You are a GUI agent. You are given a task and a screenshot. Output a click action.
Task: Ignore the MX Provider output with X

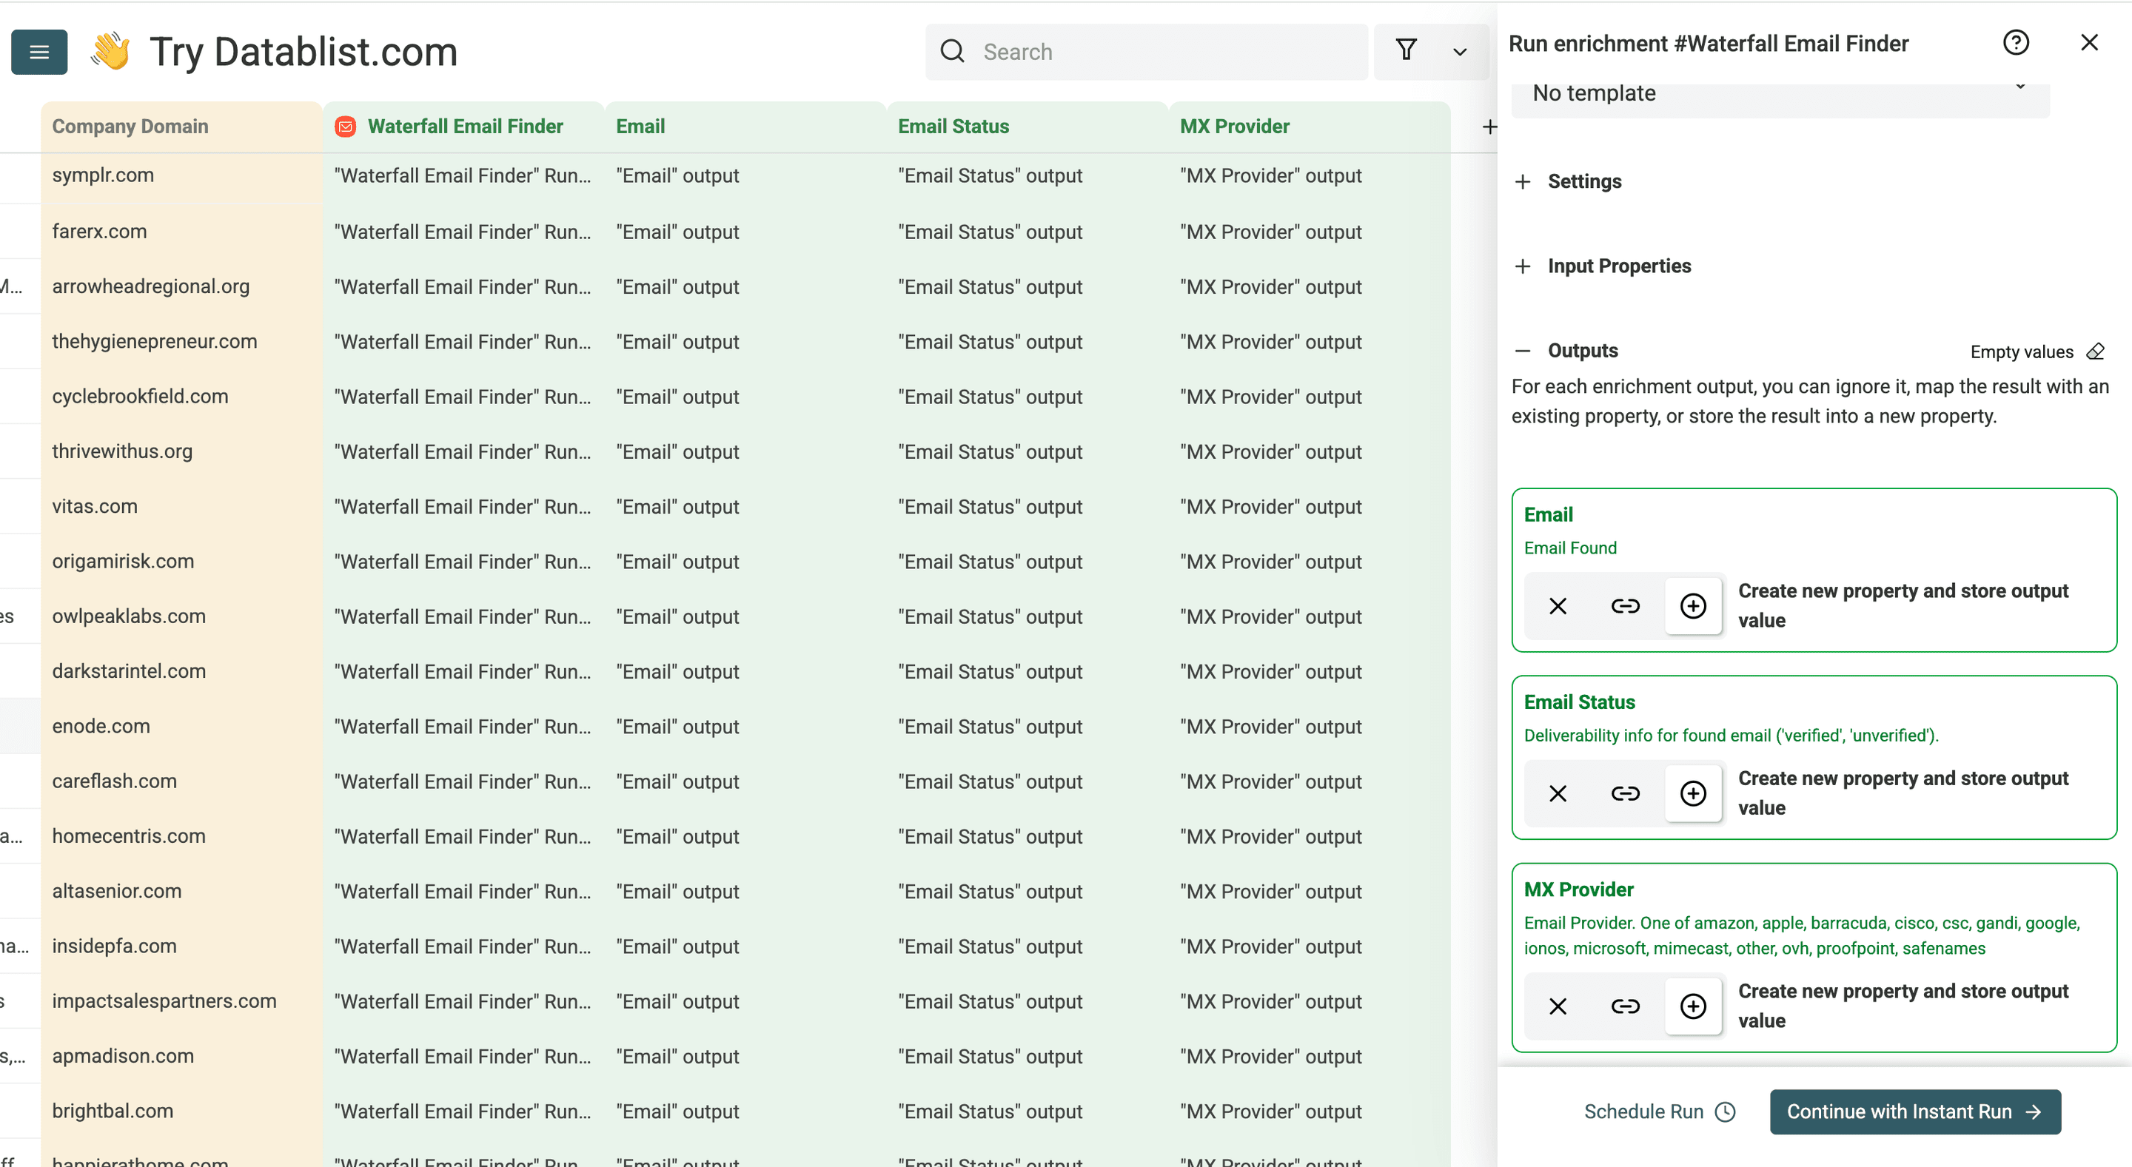(x=1558, y=1006)
